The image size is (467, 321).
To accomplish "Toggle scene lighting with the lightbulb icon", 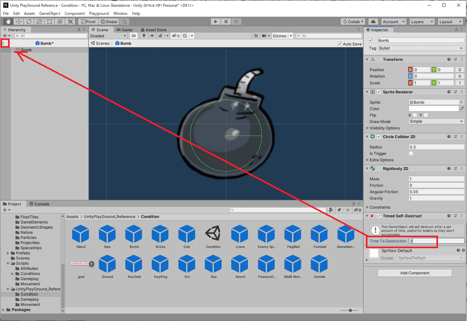I will tap(144, 36).
